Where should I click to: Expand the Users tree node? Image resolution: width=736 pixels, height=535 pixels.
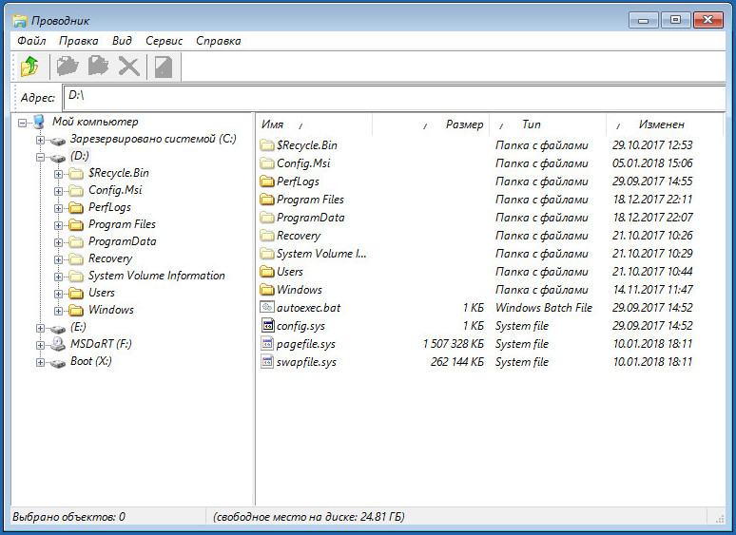point(58,294)
